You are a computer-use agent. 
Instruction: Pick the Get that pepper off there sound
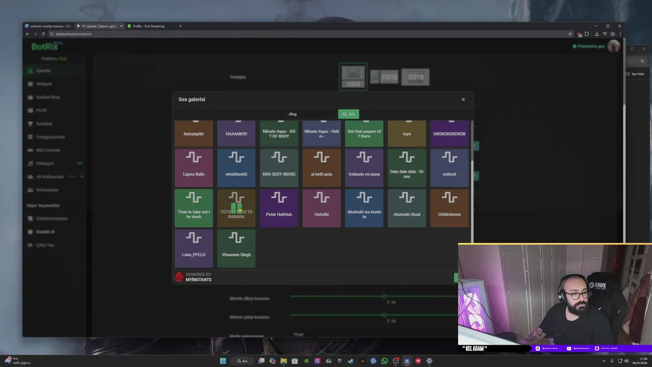tap(364, 134)
